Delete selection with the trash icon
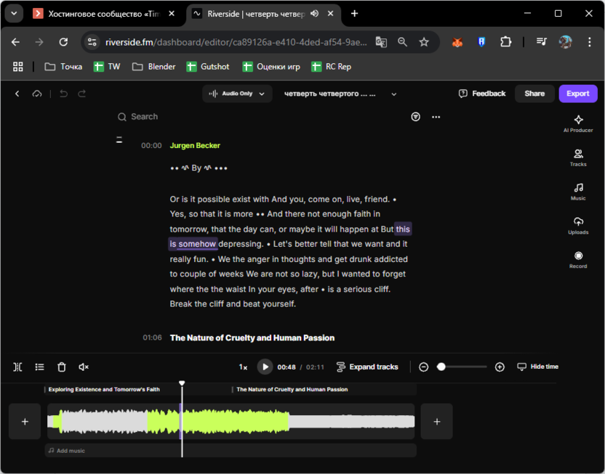The width and height of the screenshot is (605, 474). coord(62,367)
